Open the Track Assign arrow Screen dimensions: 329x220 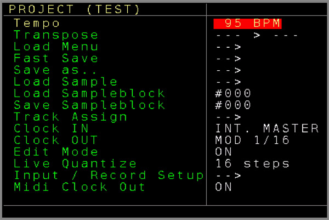point(228,117)
